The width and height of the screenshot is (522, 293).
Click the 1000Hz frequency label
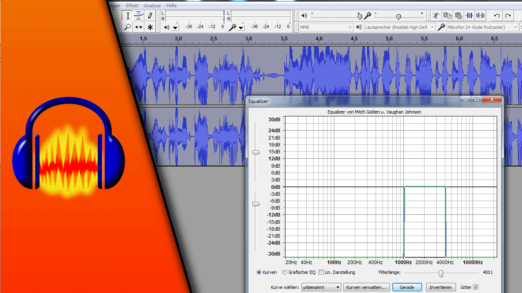click(x=404, y=262)
